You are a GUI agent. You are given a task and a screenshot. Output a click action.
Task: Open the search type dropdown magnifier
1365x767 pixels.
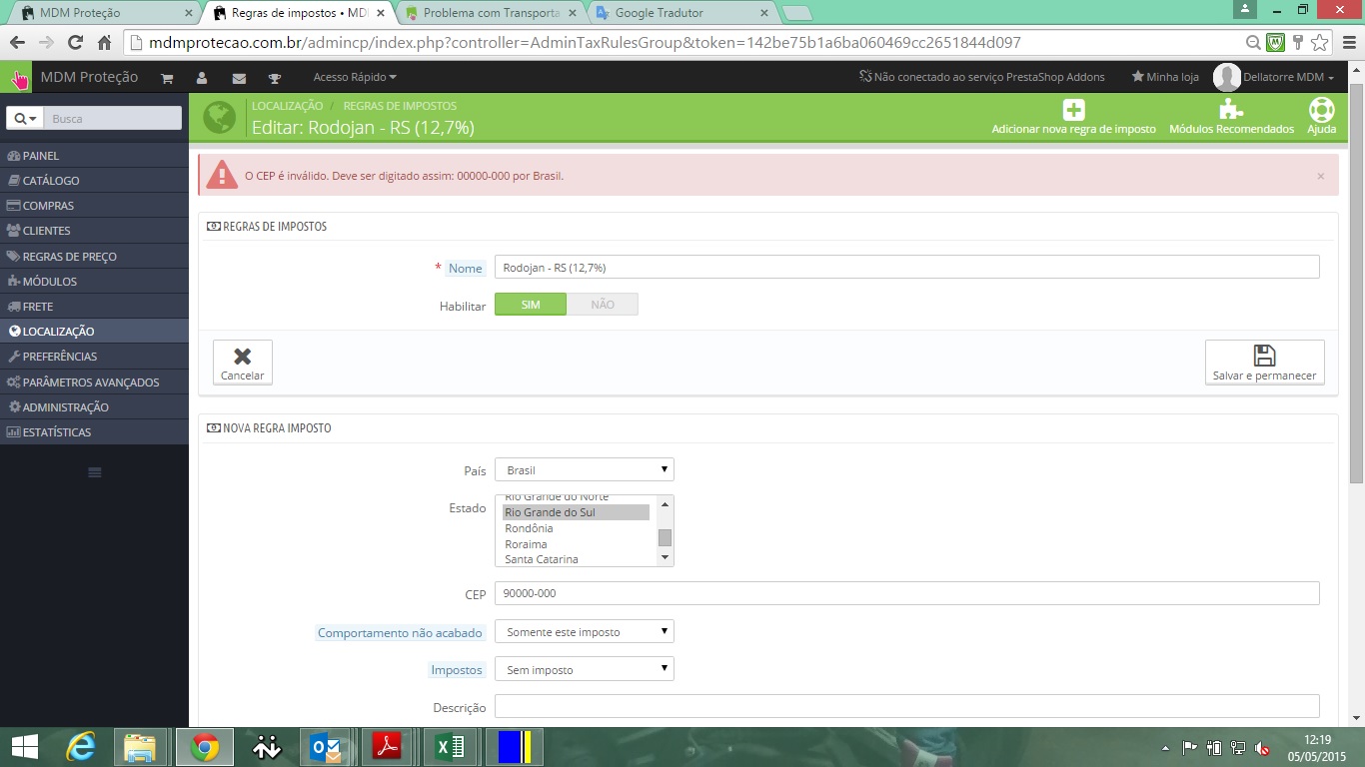24,118
